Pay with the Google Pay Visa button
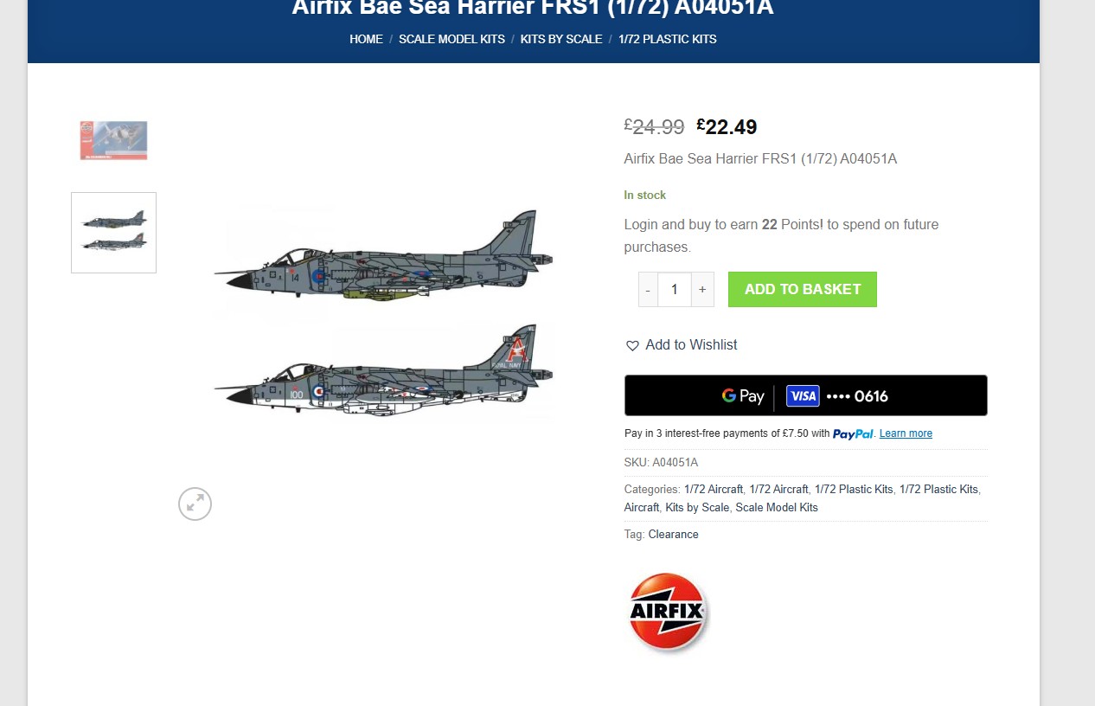This screenshot has width=1095, height=706. [x=805, y=395]
